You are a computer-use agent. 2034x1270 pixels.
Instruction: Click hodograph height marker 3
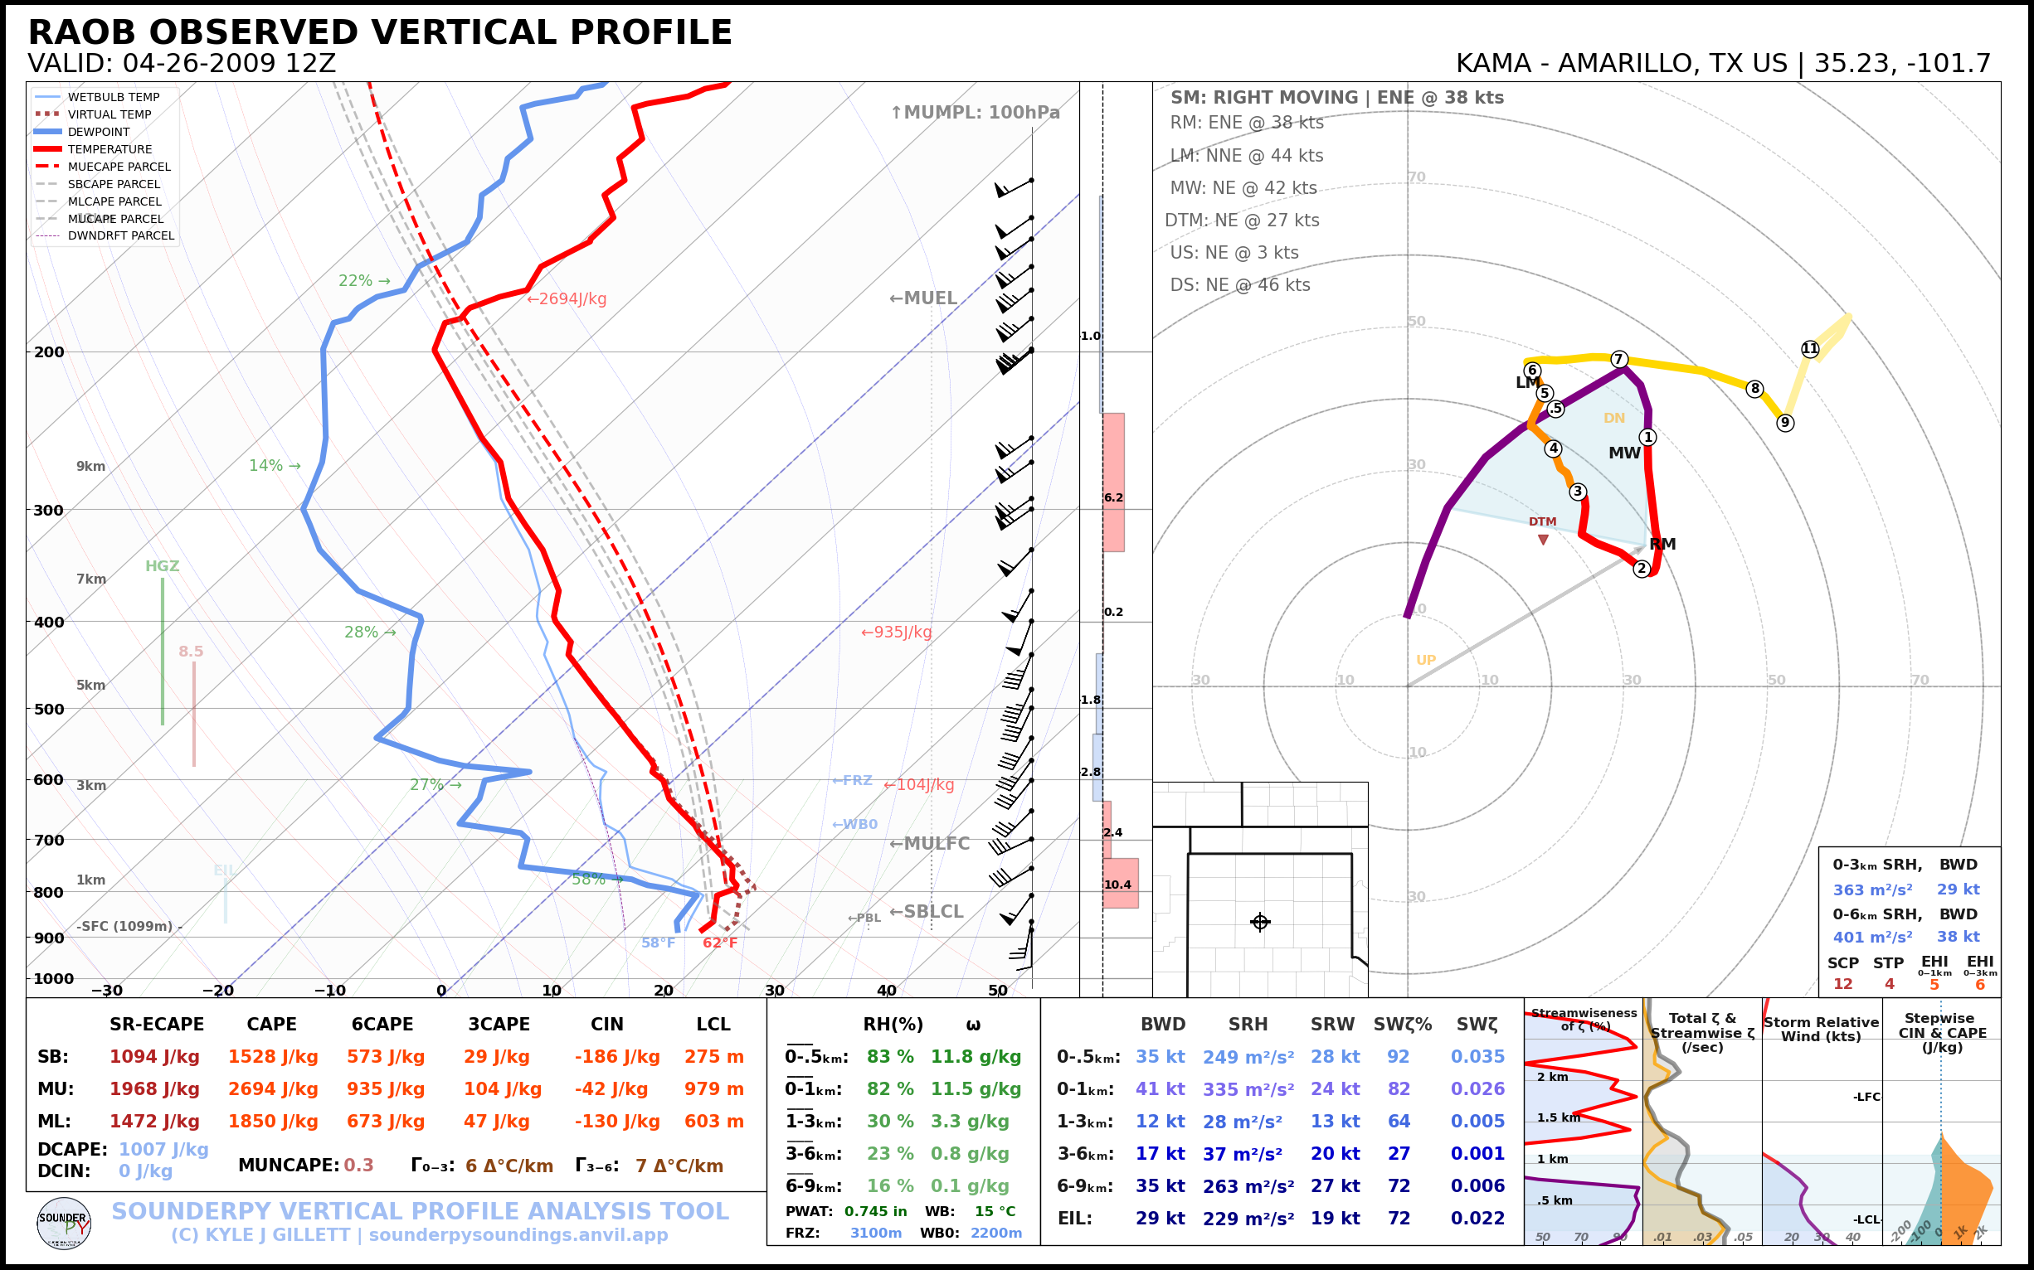click(1578, 492)
